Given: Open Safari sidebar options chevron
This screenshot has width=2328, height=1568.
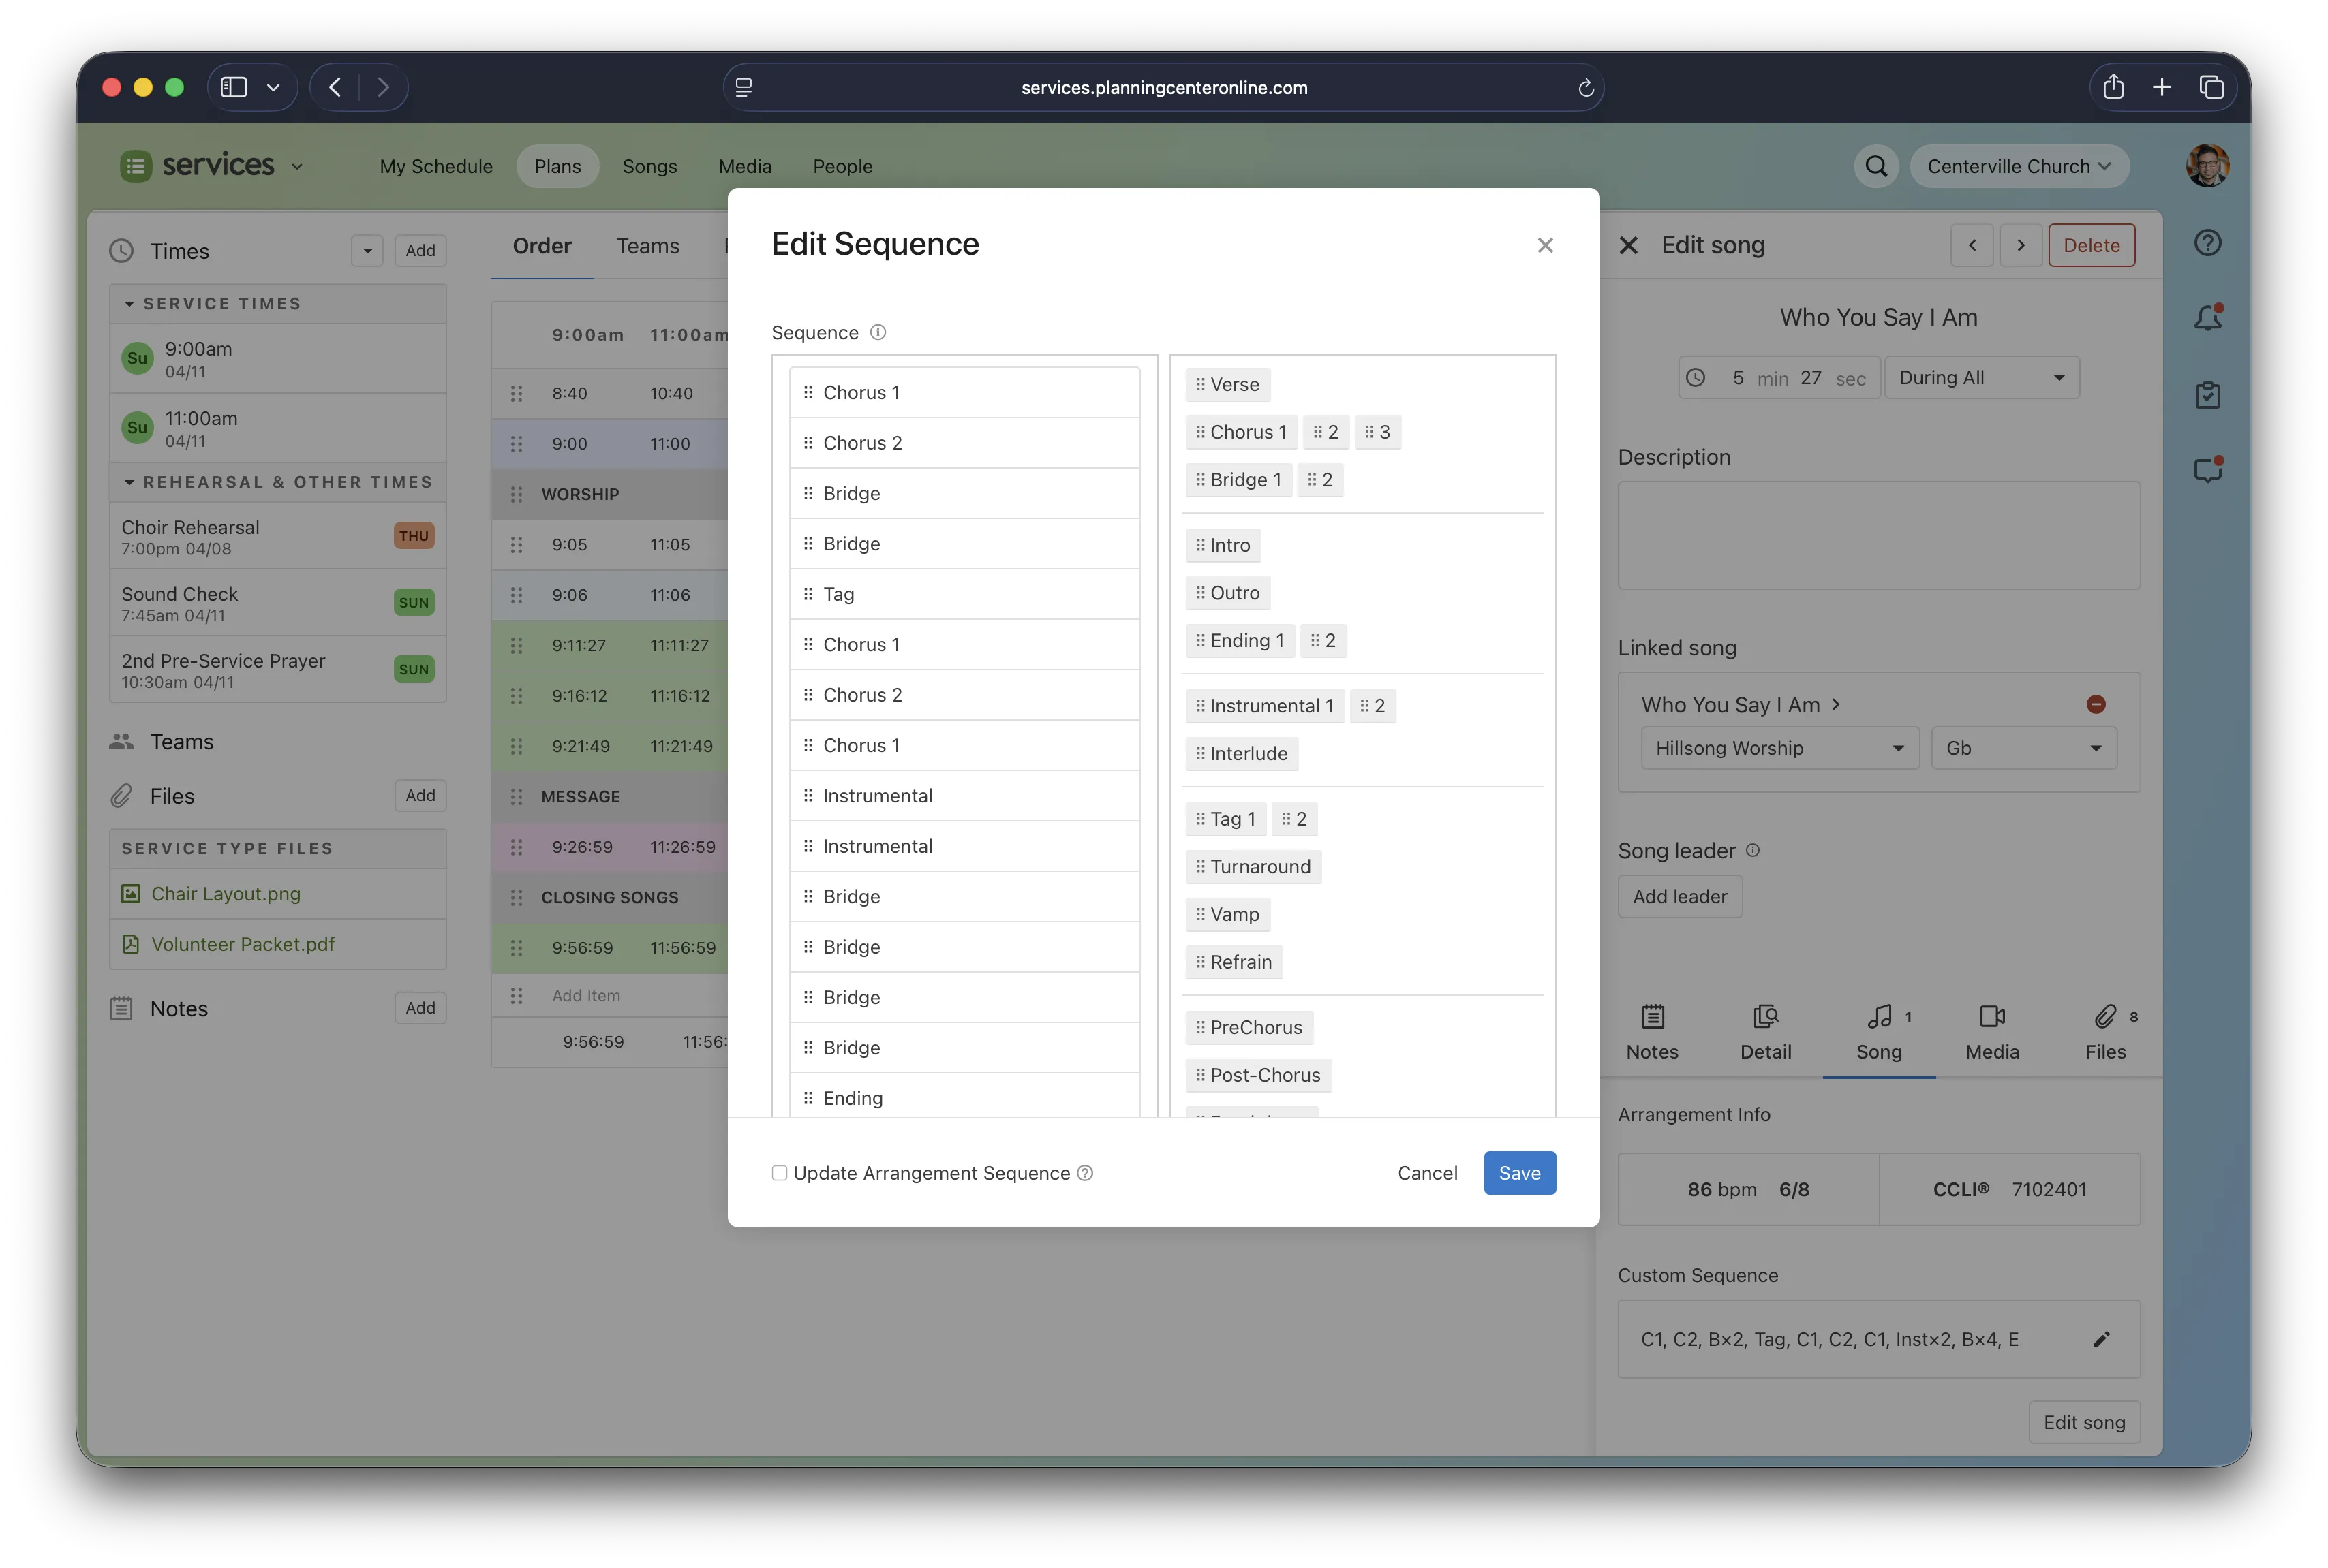Looking at the screenshot, I should click(x=272, y=87).
